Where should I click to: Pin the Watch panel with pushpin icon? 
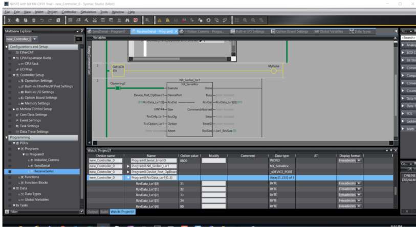pos(391,150)
